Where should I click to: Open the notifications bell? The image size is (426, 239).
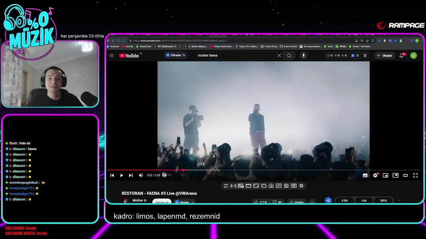point(402,55)
